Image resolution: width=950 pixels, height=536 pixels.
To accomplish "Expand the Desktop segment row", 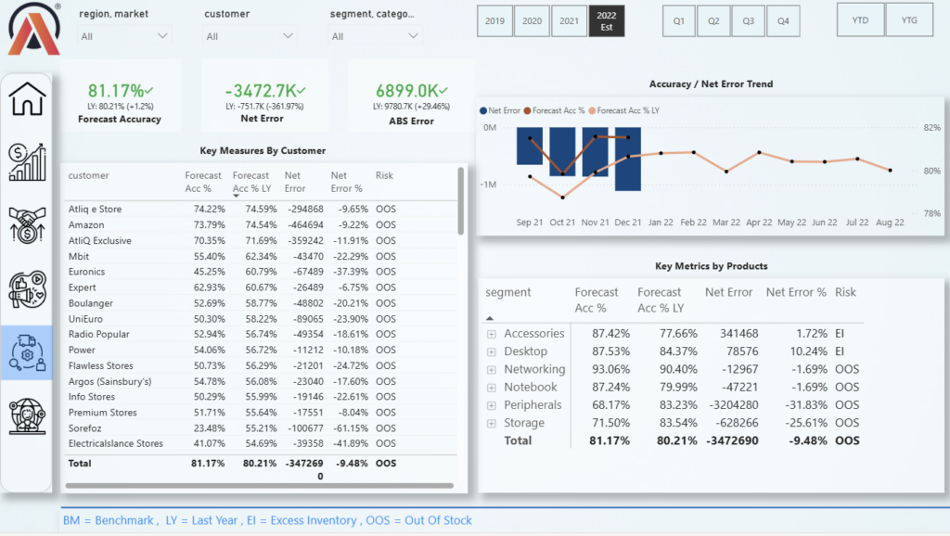I will pyautogui.click(x=492, y=351).
